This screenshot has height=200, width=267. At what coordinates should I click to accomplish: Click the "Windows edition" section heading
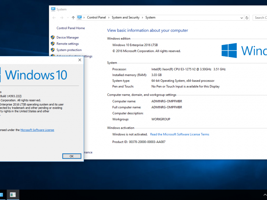click(119, 39)
